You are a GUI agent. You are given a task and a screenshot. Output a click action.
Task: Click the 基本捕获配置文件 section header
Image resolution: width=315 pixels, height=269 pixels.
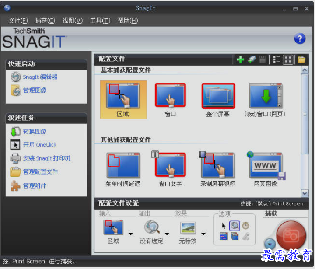click(x=126, y=70)
